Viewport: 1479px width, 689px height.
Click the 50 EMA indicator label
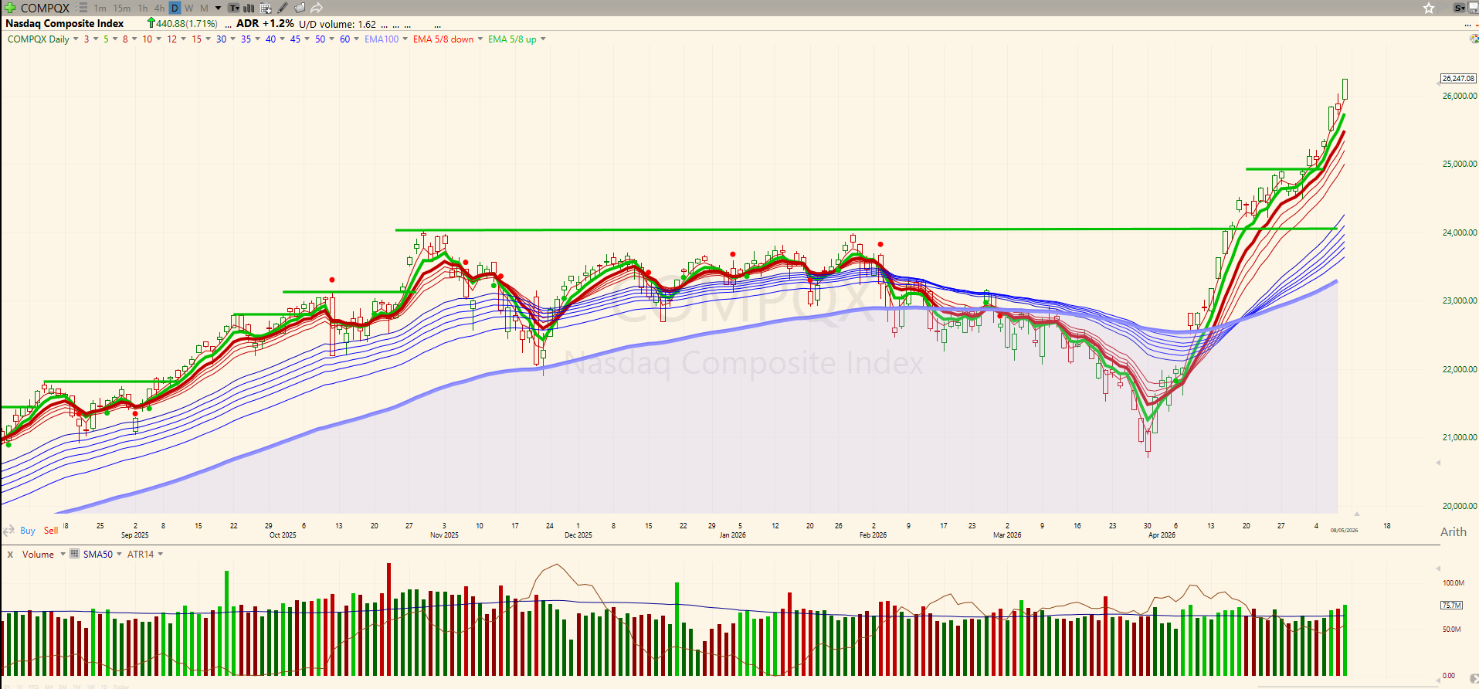click(x=320, y=39)
